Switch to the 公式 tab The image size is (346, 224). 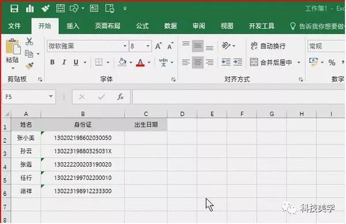pyautogui.click(x=142, y=26)
